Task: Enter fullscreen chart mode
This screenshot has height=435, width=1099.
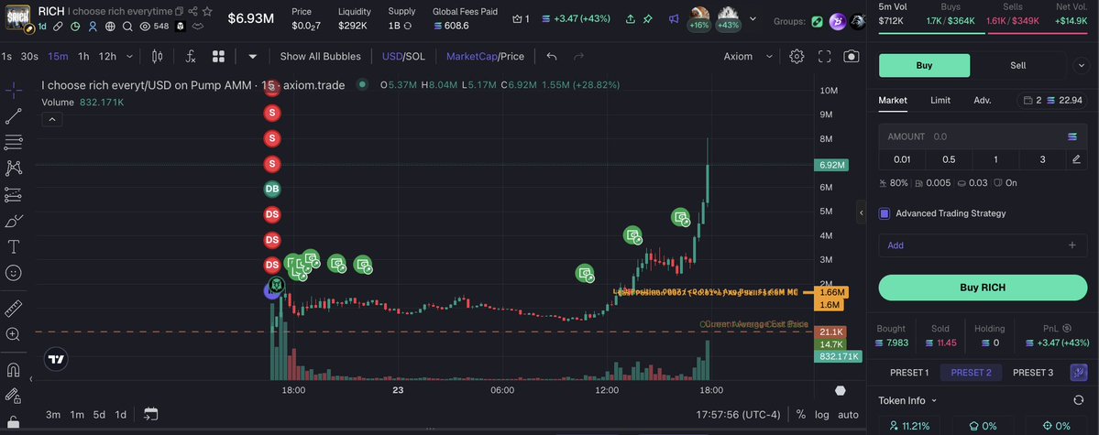Action: click(x=825, y=56)
